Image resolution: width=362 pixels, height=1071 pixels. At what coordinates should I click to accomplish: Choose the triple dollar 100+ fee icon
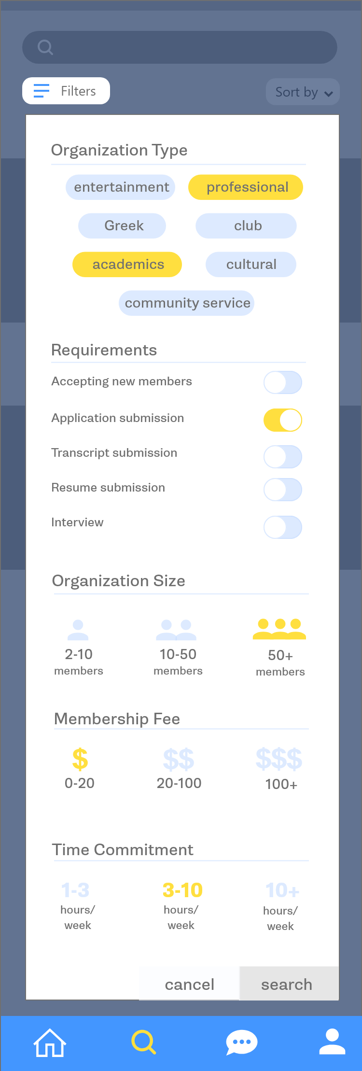(x=279, y=759)
